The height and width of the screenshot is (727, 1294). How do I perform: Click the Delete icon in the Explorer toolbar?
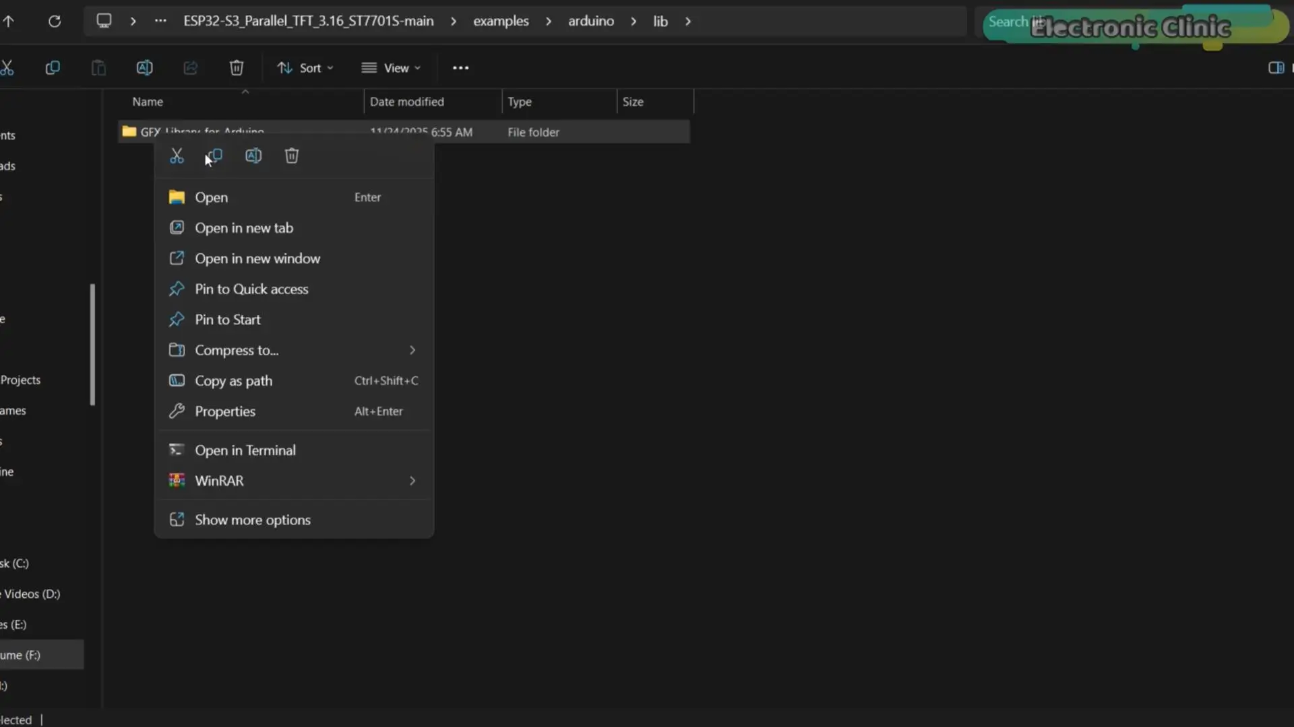coord(237,67)
